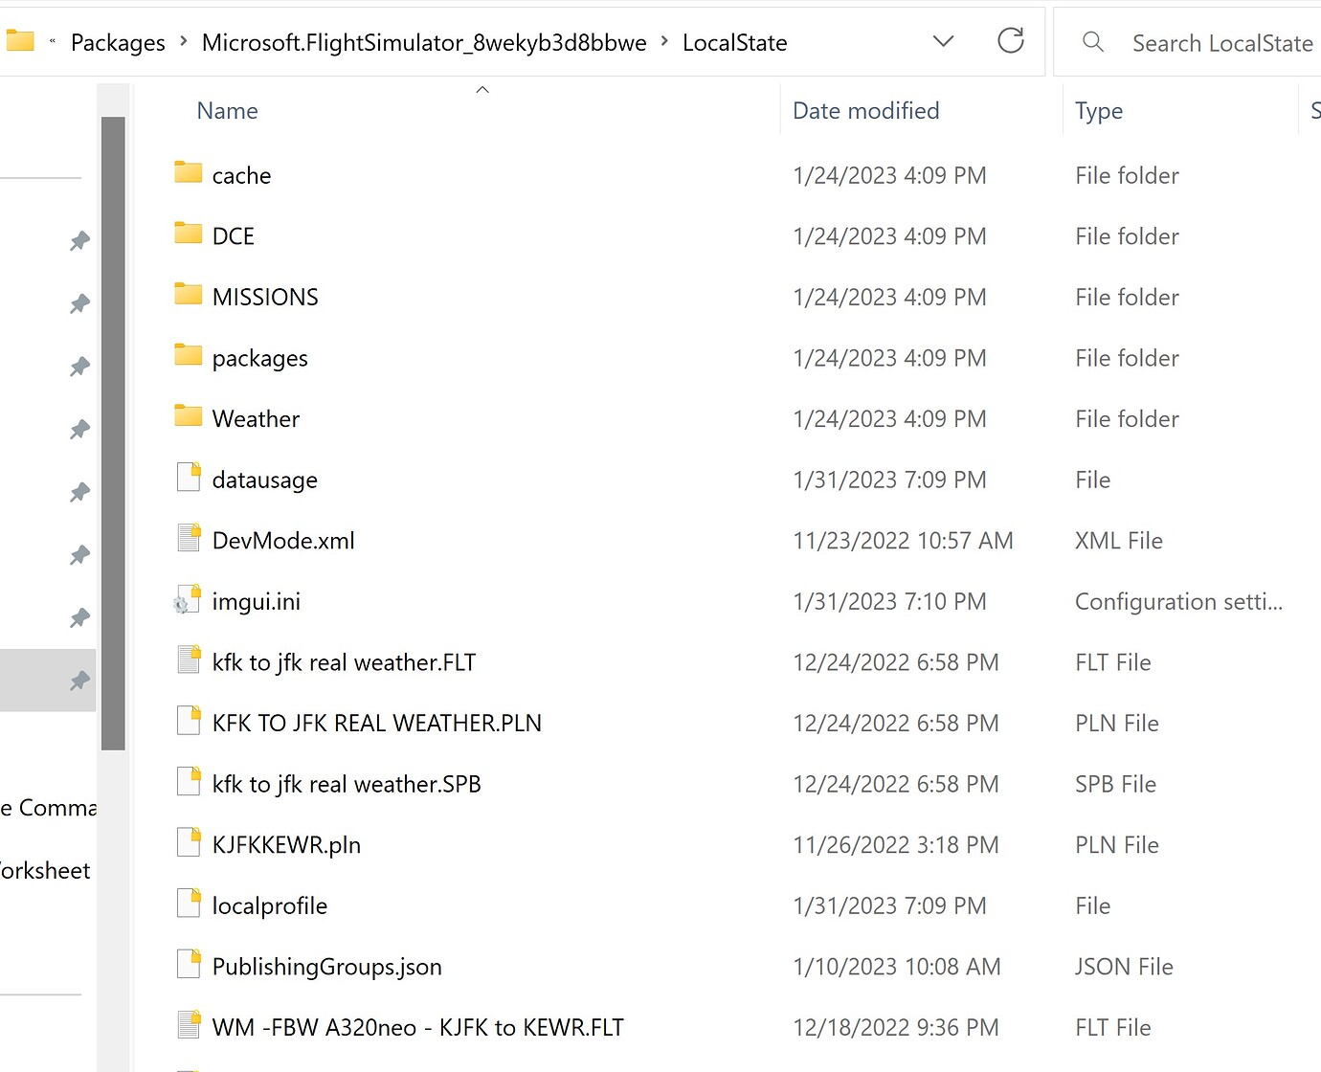Image resolution: width=1321 pixels, height=1072 pixels.
Task: Click the MISSIONS folder name
Action: 265,298
